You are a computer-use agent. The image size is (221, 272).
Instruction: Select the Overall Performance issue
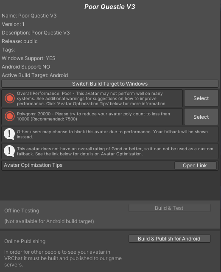coord(201,98)
